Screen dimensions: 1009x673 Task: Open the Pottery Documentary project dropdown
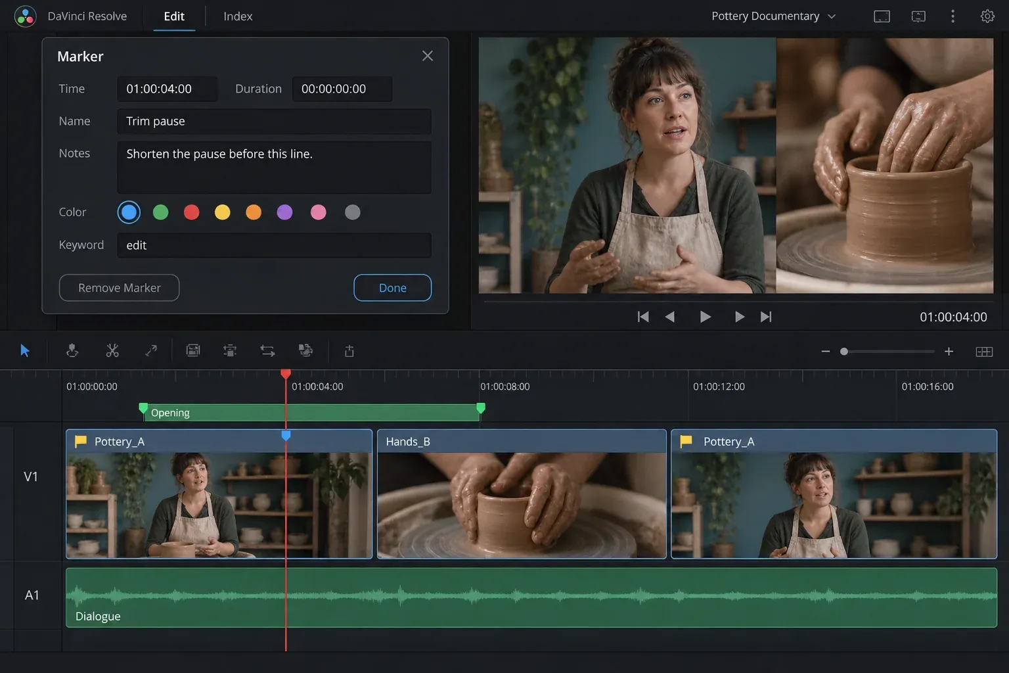[773, 16]
